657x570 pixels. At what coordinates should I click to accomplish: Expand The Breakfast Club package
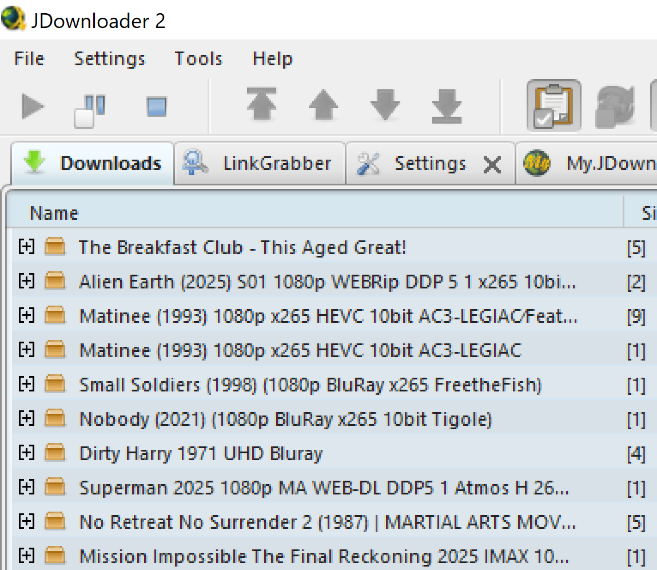tap(26, 247)
